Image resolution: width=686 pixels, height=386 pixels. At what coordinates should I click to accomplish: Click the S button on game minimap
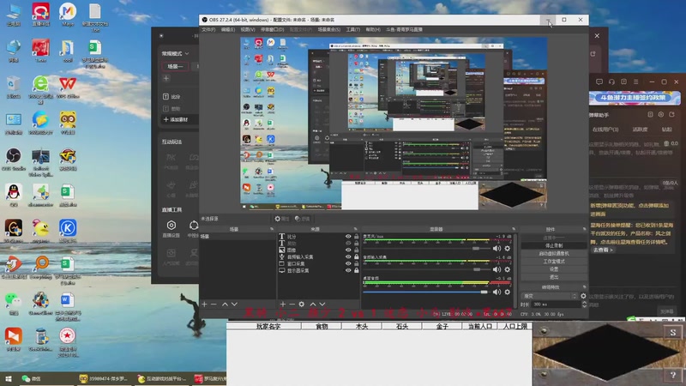click(673, 333)
